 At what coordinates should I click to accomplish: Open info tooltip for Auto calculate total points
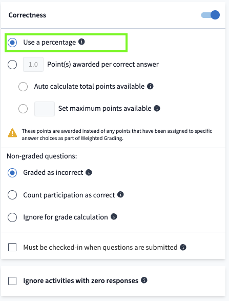pyautogui.click(x=150, y=86)
